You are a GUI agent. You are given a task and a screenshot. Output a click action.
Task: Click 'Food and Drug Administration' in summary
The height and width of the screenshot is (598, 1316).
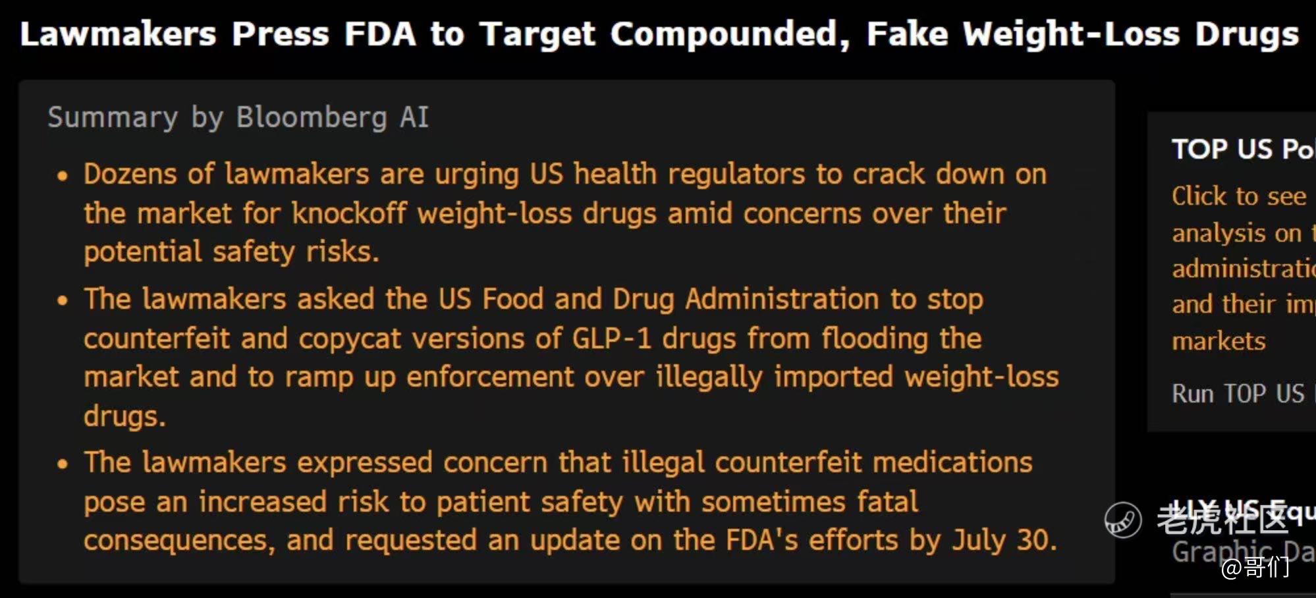(x=680, y=299)
